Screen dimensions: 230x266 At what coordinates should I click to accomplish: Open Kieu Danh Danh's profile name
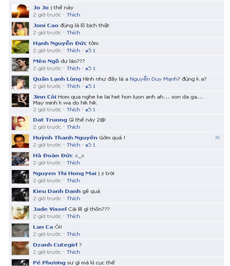(57, 191)
